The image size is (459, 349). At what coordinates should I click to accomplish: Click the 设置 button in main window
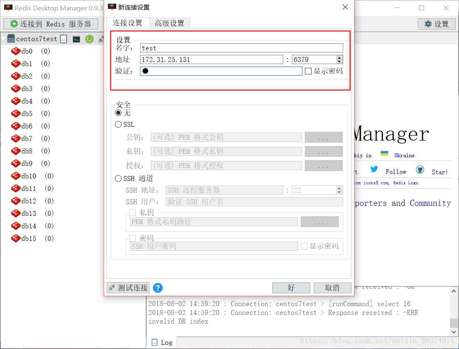(x=437, y=24)
